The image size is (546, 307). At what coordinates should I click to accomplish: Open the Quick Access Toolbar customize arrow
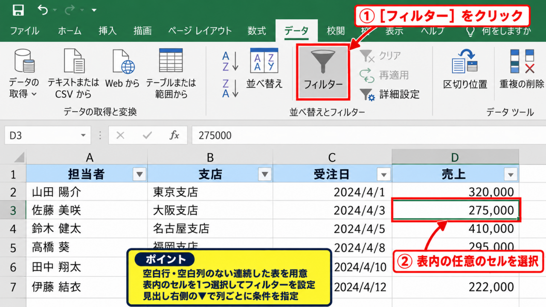point(94,10)
